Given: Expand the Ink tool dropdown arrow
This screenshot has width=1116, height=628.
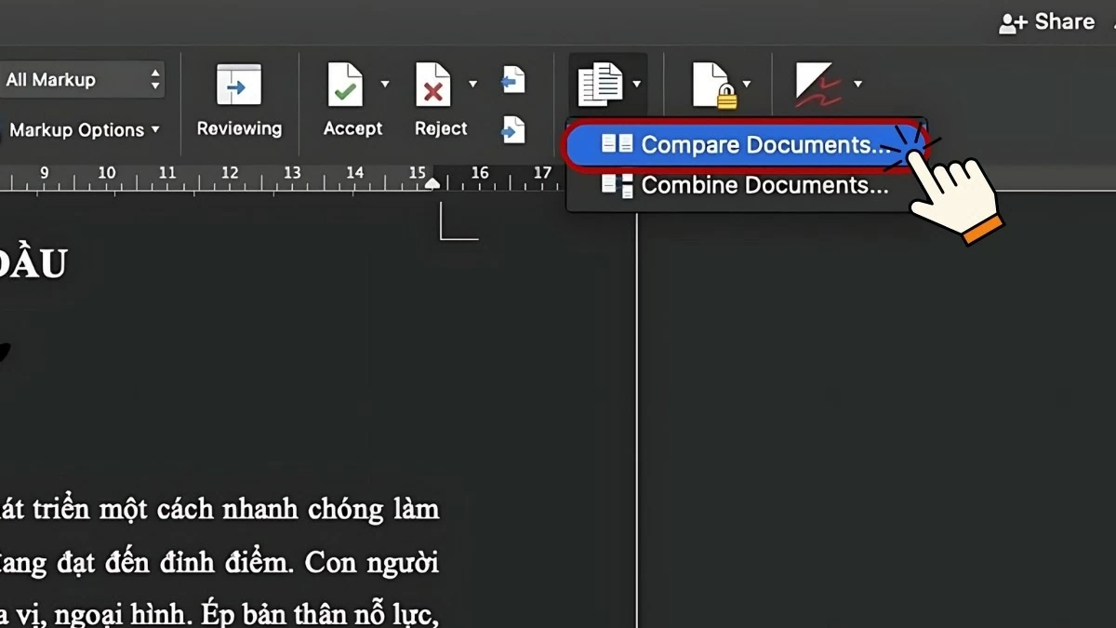Looking at the screenshot, I should pyautogui.click(x=857, y=83).
